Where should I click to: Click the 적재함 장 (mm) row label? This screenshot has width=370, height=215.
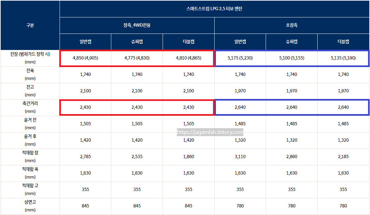coord(30,157)
